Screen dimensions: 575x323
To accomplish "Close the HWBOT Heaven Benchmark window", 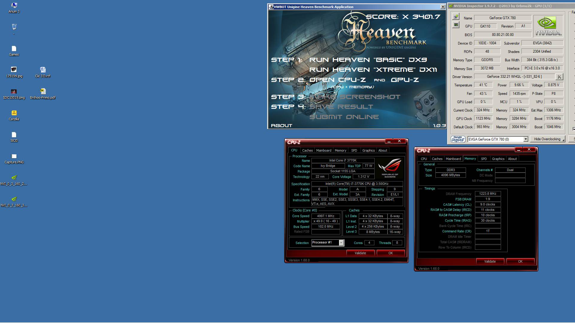I will (443, 7).
